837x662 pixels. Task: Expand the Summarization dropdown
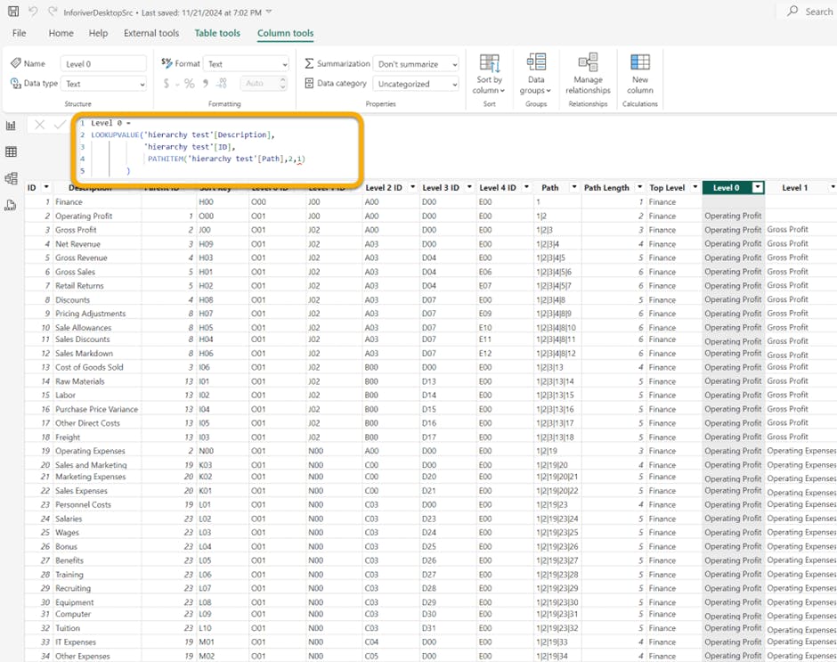tap(417, 64)
